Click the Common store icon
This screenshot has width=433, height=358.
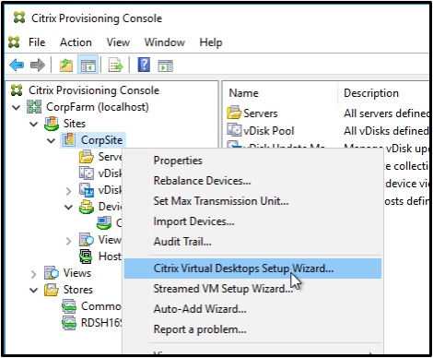[69, 306]
